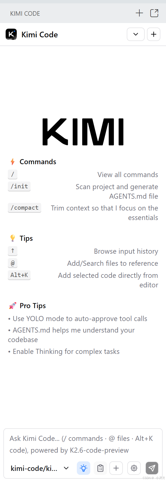Click the up arrow input history chip
This screenshot has width=166, height=481.
click(x=13, y=251)
